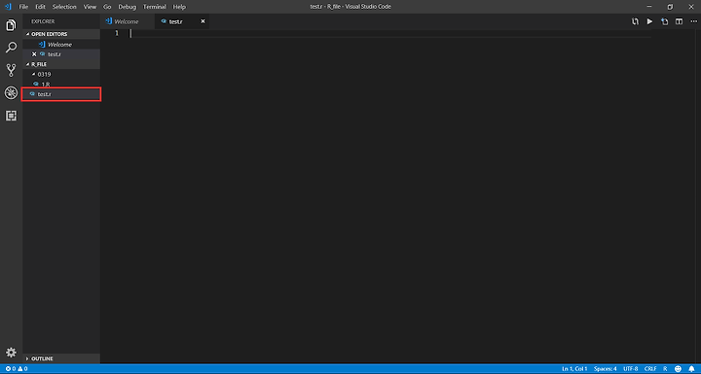Open the Extensions view in activity bar
Screen dimensions: 701x374
[11, 116]
